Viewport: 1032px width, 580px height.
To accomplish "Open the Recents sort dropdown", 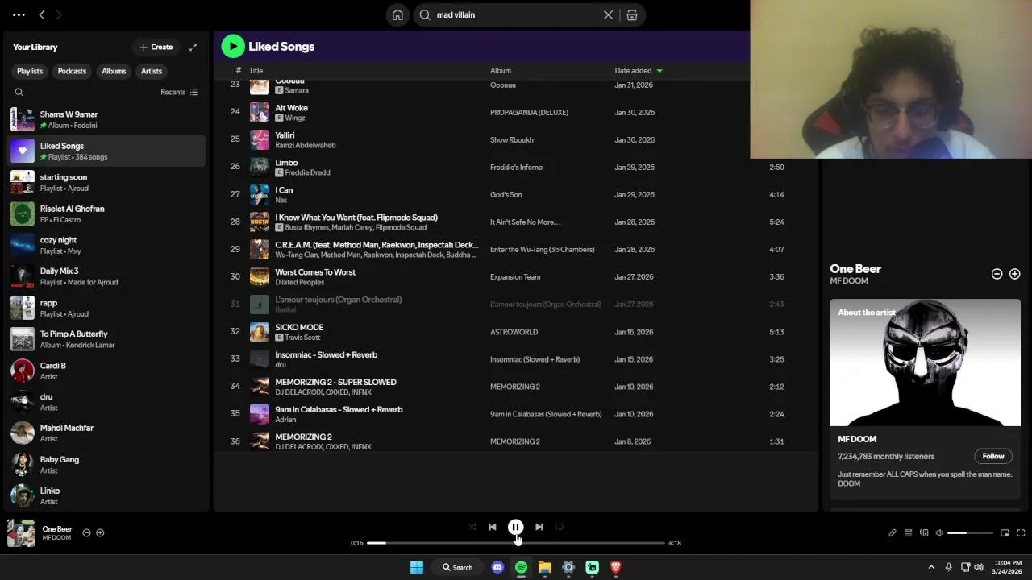I will (x=179, y=92).
